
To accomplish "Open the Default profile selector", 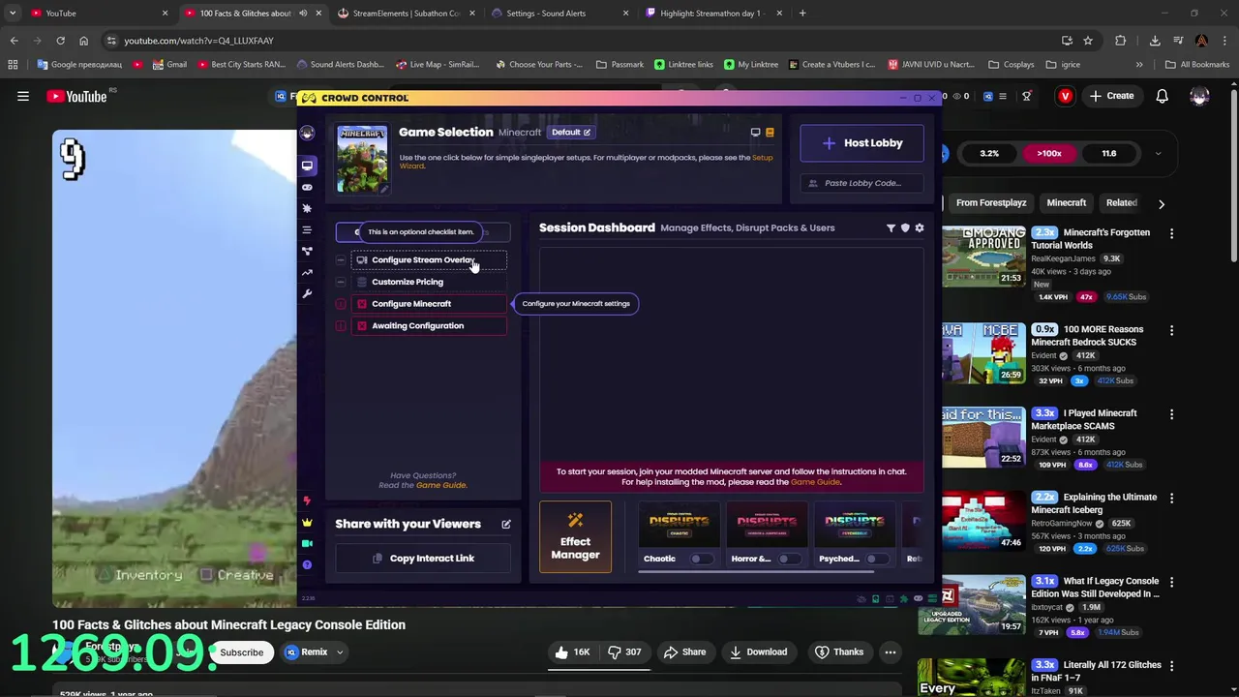I will tap(571, 133).
